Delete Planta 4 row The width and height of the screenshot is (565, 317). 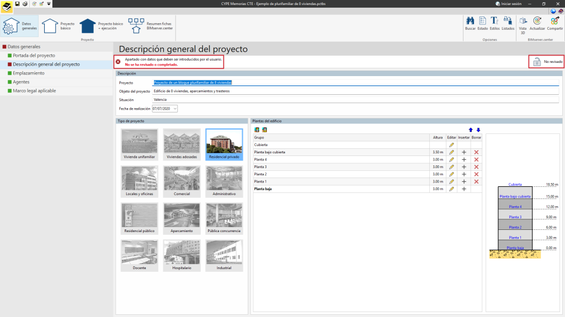pos(476,159)
